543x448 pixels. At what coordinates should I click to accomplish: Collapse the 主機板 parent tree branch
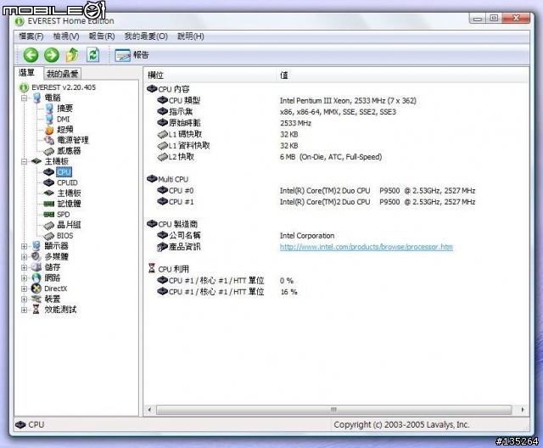point(25,161)
